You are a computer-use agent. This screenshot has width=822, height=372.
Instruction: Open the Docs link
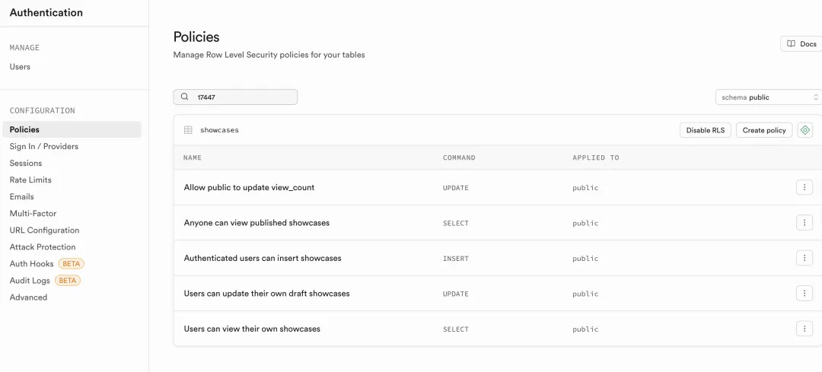pyautogui.click(x=801, y=44)
